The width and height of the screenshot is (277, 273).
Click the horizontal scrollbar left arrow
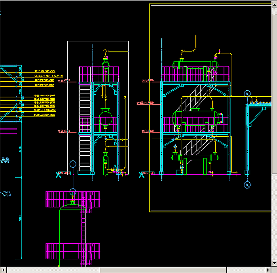pos(3,270)
